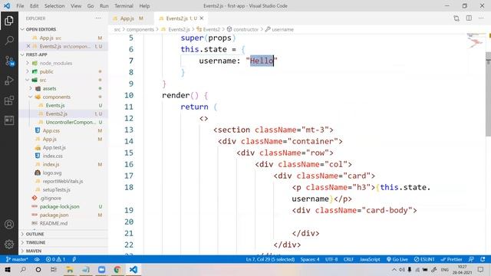The height and width of the screenshot is (276, 491).
Task: Change the JavaScript language mode
Action: (370, 259)
